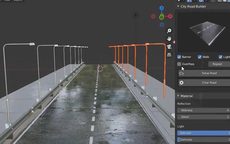Select the road preview thumbnail

[204, 32]
